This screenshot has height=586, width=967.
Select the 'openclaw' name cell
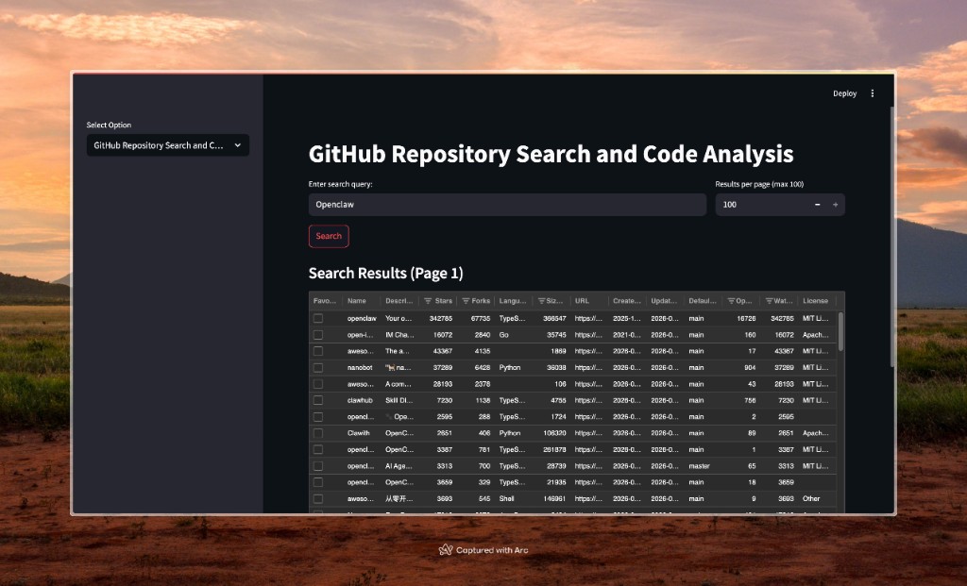tap(362, 319)
